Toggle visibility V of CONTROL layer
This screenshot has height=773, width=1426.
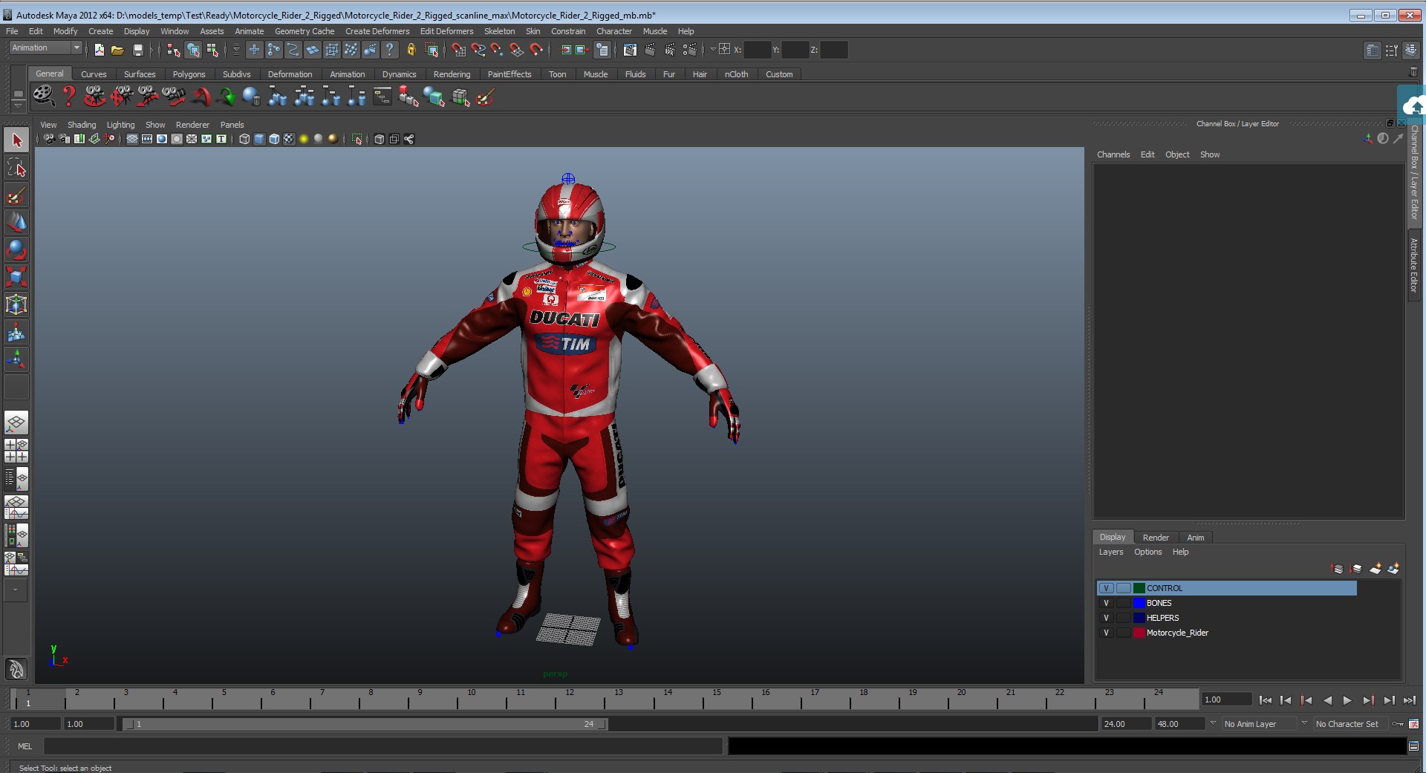(x=1106, y=588)
